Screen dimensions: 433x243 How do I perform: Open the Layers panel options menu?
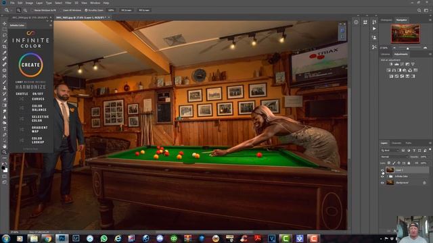click(x=430, y=143)
